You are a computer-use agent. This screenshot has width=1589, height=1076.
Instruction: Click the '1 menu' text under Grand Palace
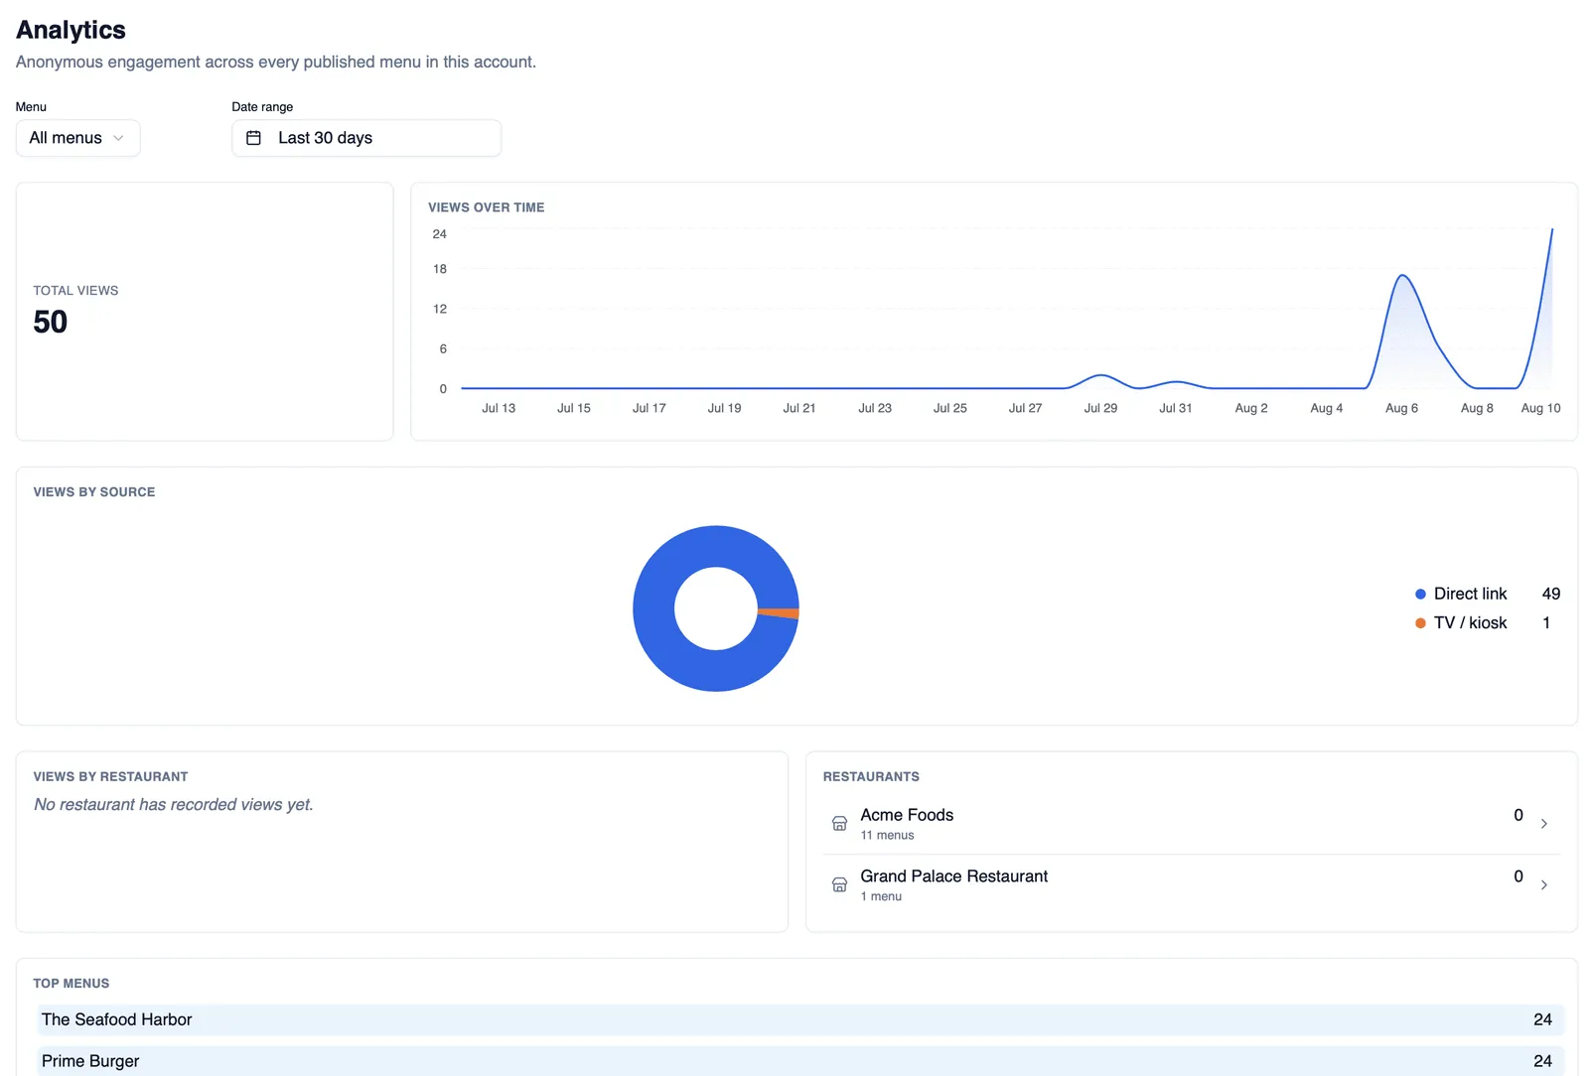(x=881, y=896)
